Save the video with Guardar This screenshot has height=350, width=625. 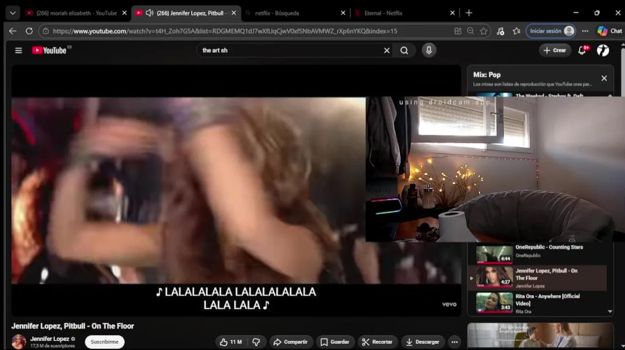[335, 342]
